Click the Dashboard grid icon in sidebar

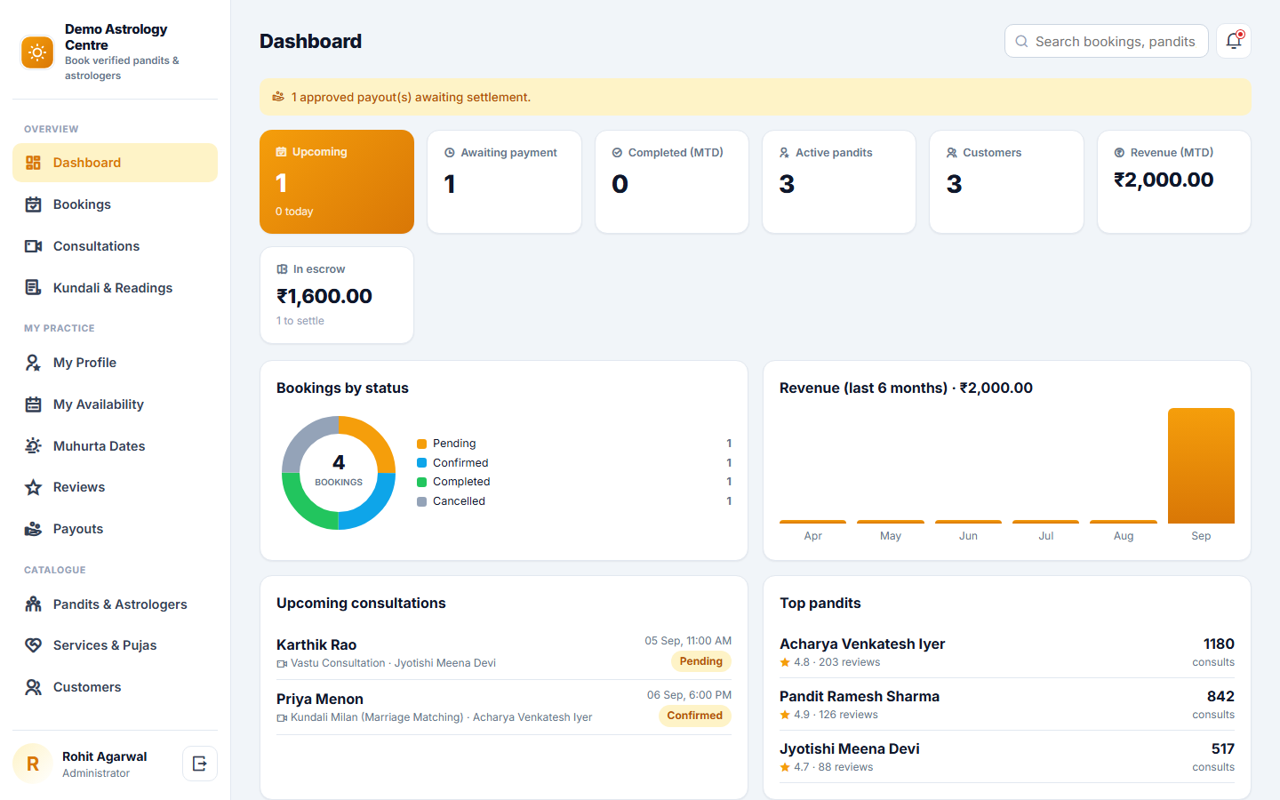(x=33, y=163)
